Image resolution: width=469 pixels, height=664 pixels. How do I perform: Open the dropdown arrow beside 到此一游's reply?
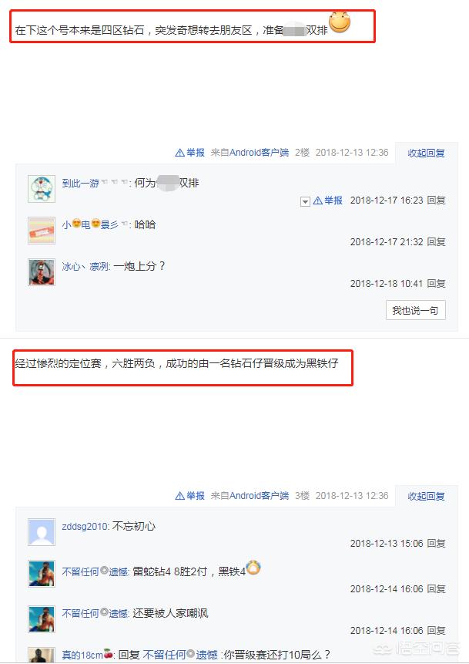(305, 201)
